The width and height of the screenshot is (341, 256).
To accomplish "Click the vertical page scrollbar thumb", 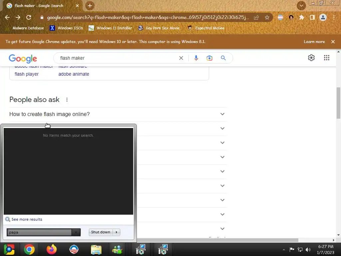I will pyautogui.click(x=338, y=103).
